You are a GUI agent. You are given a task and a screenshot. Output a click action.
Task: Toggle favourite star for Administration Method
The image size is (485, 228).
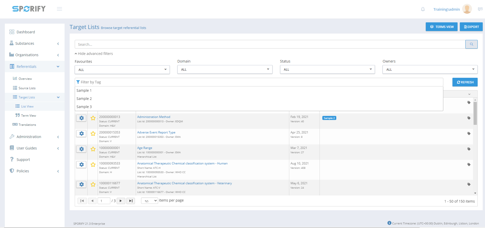93,118
